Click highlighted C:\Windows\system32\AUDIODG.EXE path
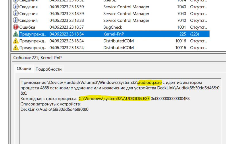 coord(114,99)
